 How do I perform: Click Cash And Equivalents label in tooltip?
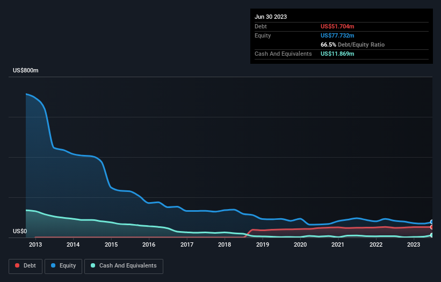[283, 54]
